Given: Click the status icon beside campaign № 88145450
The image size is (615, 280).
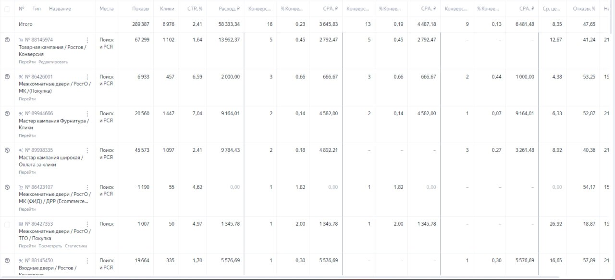Looking at the screenshot, I should [7, 261].
